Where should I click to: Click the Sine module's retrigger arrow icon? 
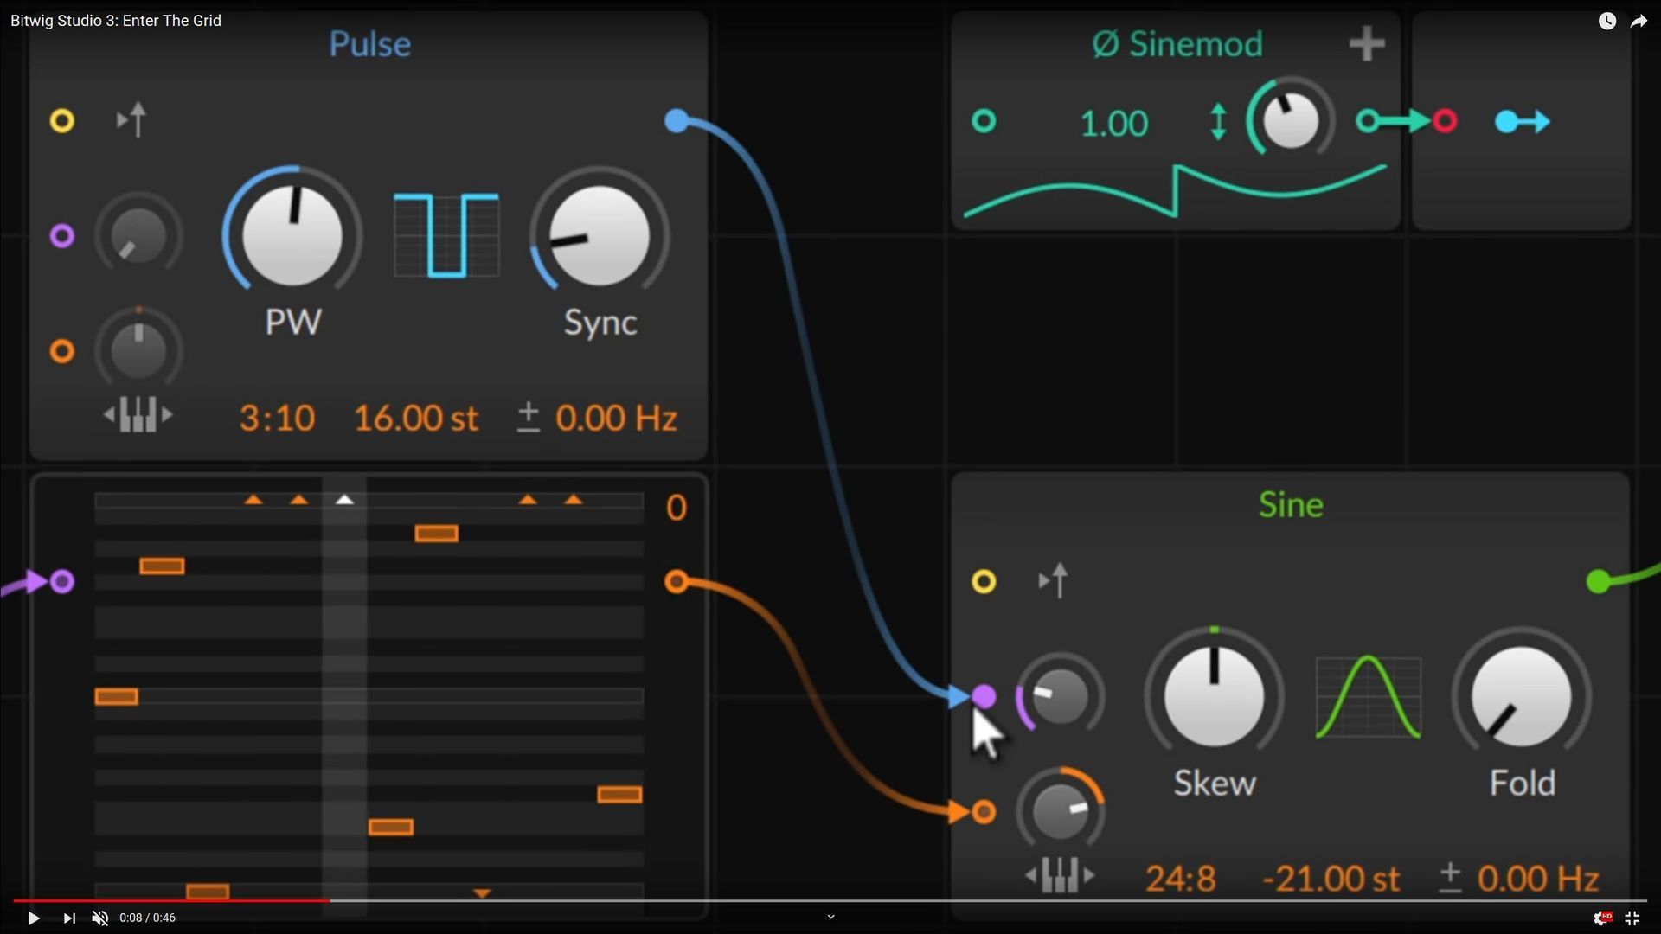(1054, 581)
